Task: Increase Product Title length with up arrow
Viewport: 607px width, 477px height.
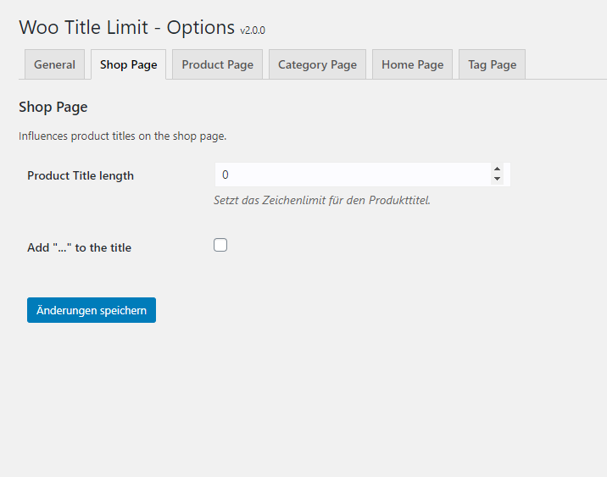Action: pyautogui.click(x=497, y=169)
